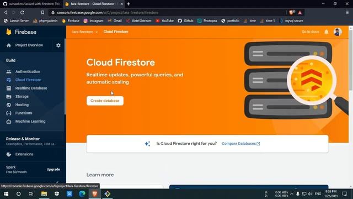Image resolution: width=353 pixels, height=199 pixels.
Task: Open a new browser tab
Action: coord(129,4)
